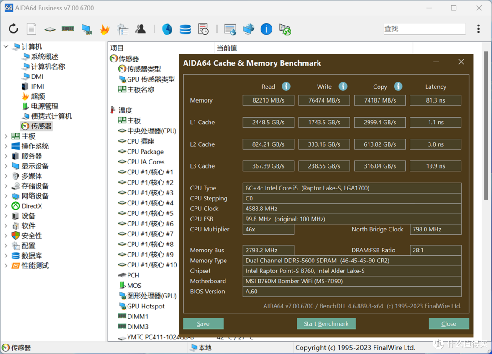The height and width of the screenshot is (354, 492).
Task: Minimize the Cache & Memory Benchmark dialog
Action: pos(436,62)
